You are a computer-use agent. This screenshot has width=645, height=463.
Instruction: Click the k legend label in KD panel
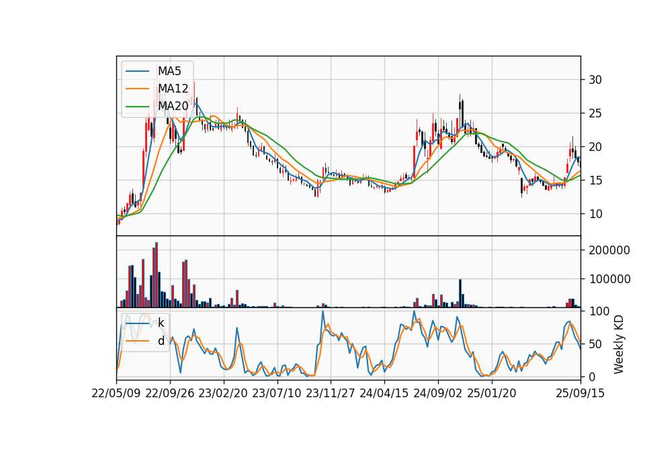[161, 323]
